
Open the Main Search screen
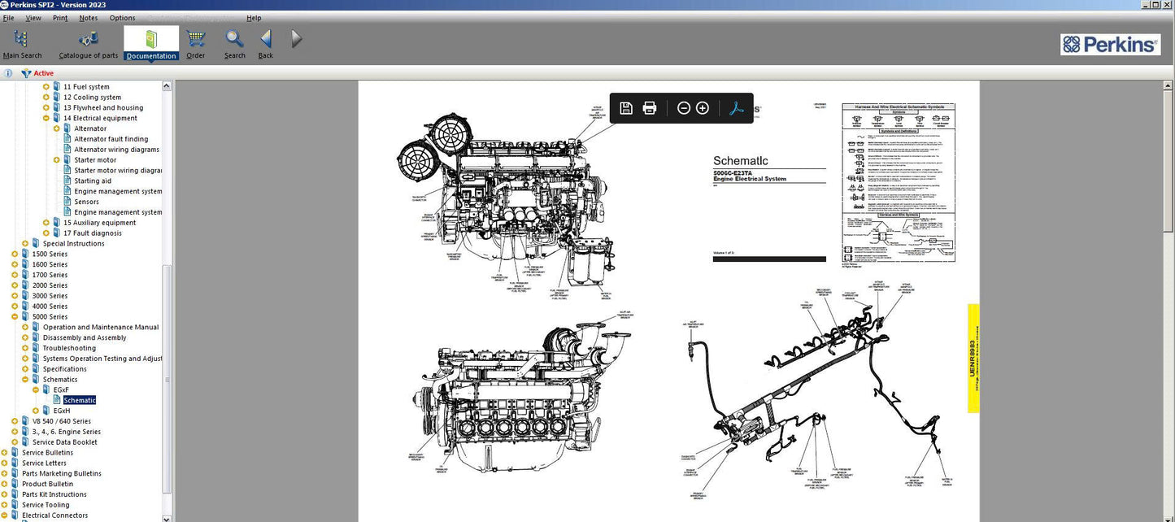[22, 41]
